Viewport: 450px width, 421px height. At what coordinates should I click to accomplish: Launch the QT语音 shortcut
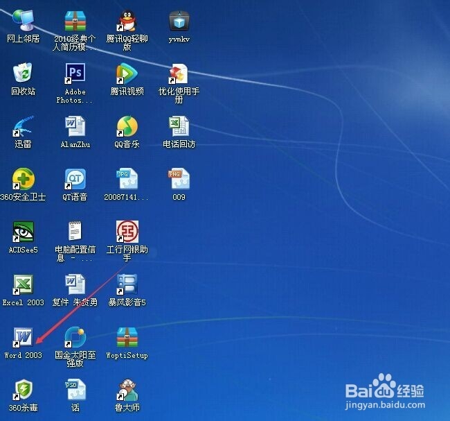tap(75, 178)
